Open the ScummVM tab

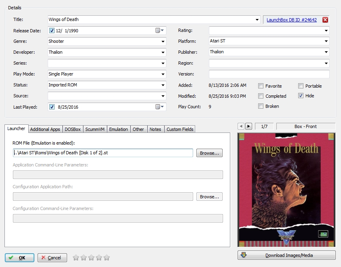coord(95,129)
